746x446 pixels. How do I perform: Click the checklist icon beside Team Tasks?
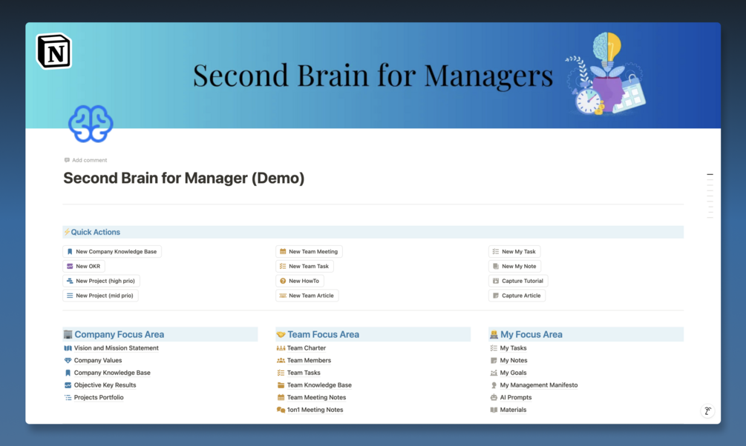pos(281,373)
